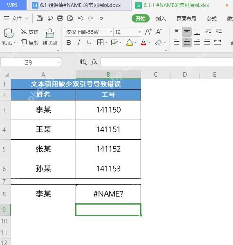This screenshot has height=245, width=233.
Task: Open the font name dropdown 汉仪正圆-55W
Action: pos(111,32)
